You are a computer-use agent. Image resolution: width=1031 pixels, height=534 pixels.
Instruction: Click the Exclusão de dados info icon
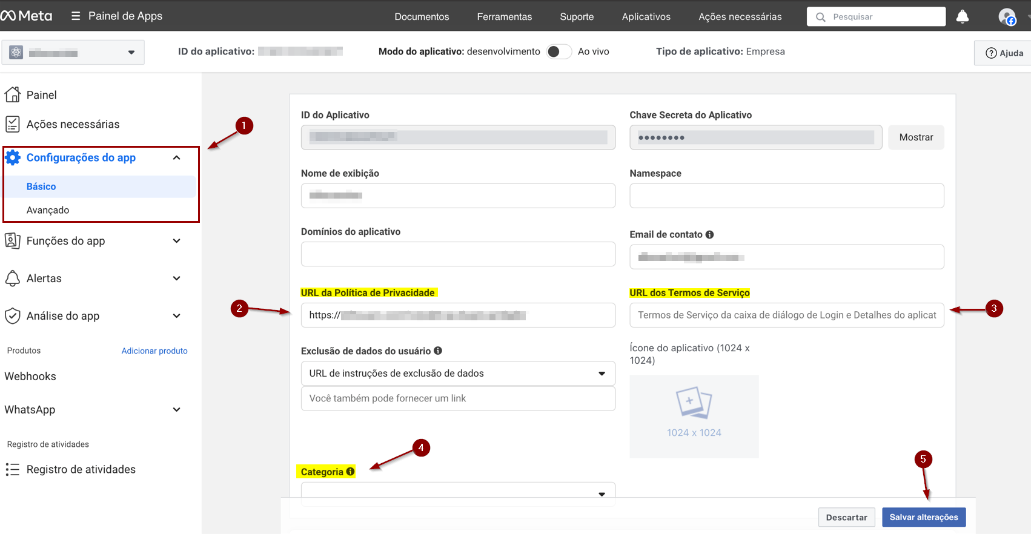[x=438, y=351]
